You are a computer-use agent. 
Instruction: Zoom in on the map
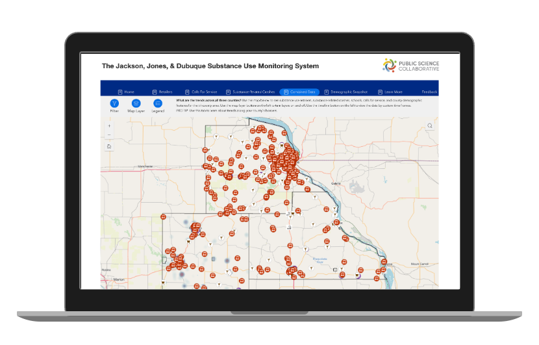pos(109,126)
